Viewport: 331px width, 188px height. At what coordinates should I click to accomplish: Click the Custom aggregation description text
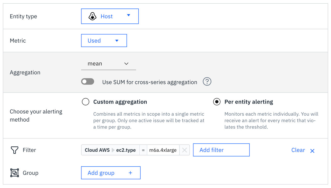coord(149,121)
